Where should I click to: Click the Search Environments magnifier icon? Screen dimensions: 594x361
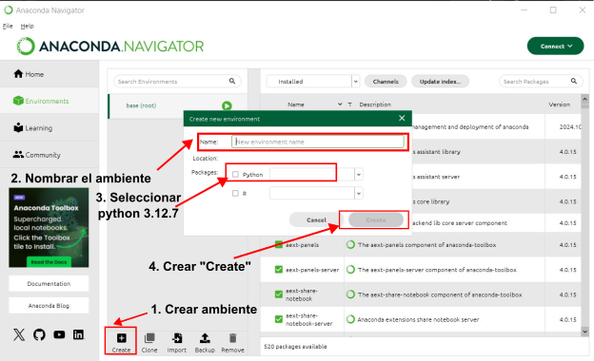click(x=232, y=81)
